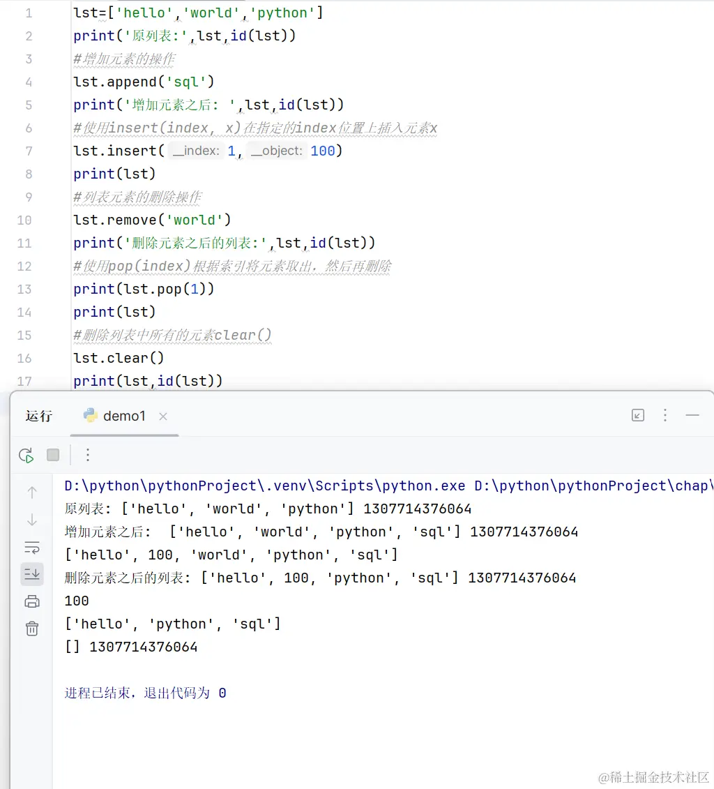
Task: Rerun the demo1 script
Action: [x=26, y=456]
